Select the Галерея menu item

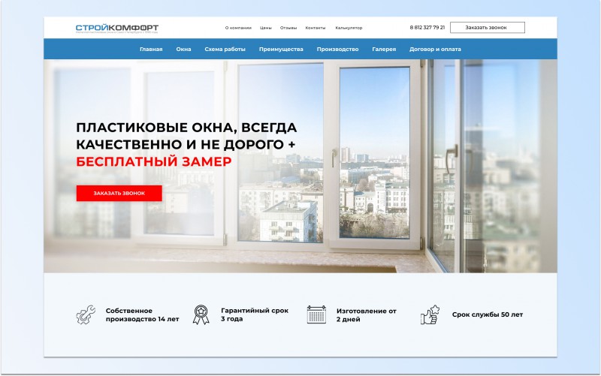pos(384,49)
